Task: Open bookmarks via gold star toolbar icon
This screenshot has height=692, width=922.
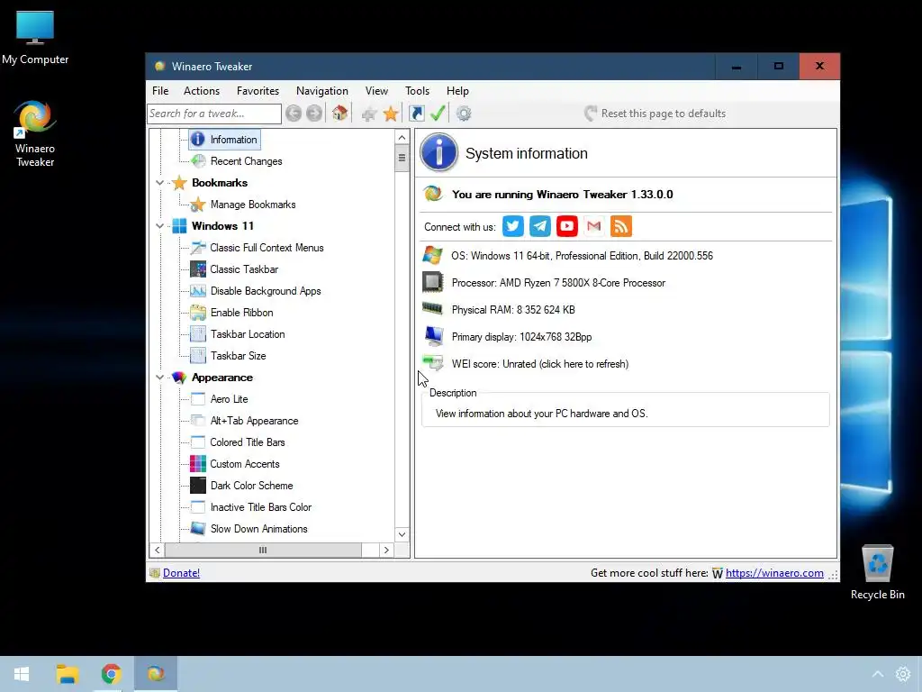Action: 391,114
